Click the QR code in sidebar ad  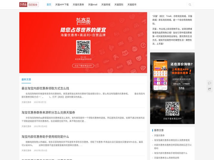point(172,109)
